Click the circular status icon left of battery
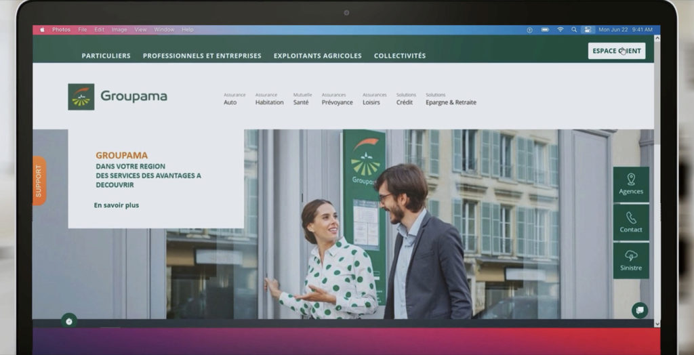This screenshot has width=694, height=355. 529,30
